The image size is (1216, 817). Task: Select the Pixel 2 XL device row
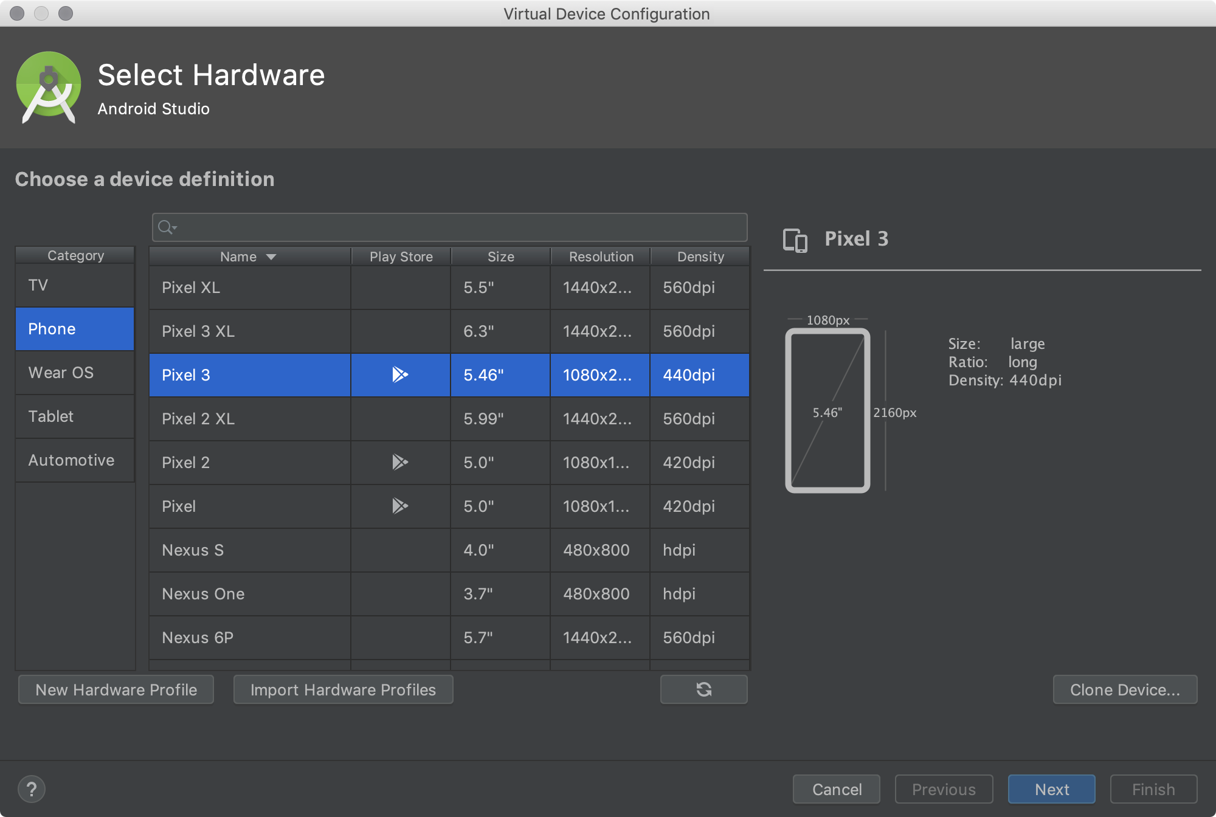coord(449,418)
